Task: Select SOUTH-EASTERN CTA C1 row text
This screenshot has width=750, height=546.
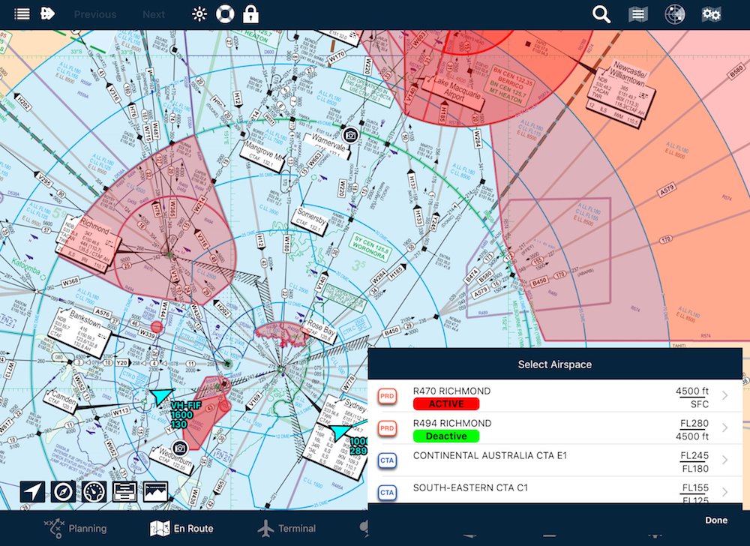Action: point(470,487)
